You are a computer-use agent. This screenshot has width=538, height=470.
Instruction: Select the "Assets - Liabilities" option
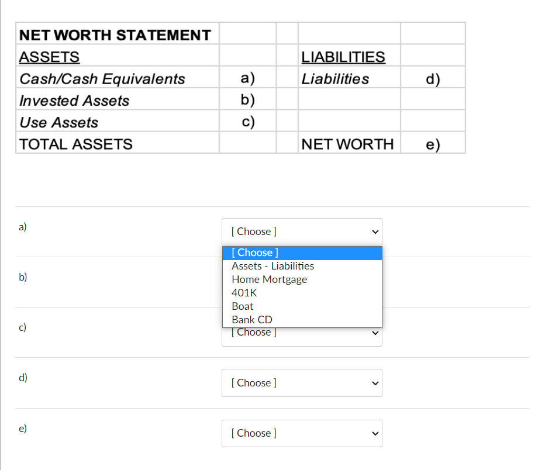272,265
